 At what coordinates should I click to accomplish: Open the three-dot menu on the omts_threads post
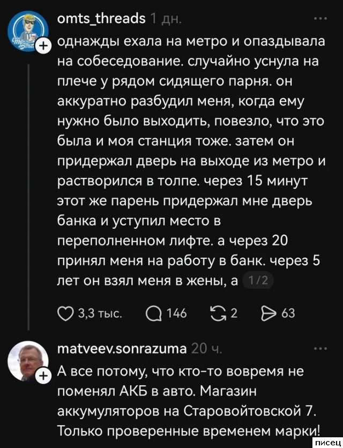[x=322, y=19]
